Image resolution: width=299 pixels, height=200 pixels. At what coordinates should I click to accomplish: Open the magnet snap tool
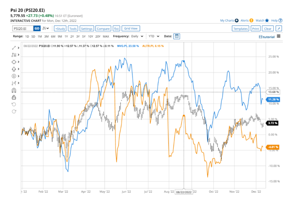click(x=14, y=90)
